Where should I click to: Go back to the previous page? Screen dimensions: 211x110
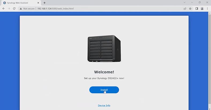4,9
